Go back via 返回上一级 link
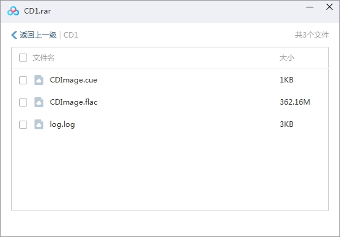 pos(38,35)
